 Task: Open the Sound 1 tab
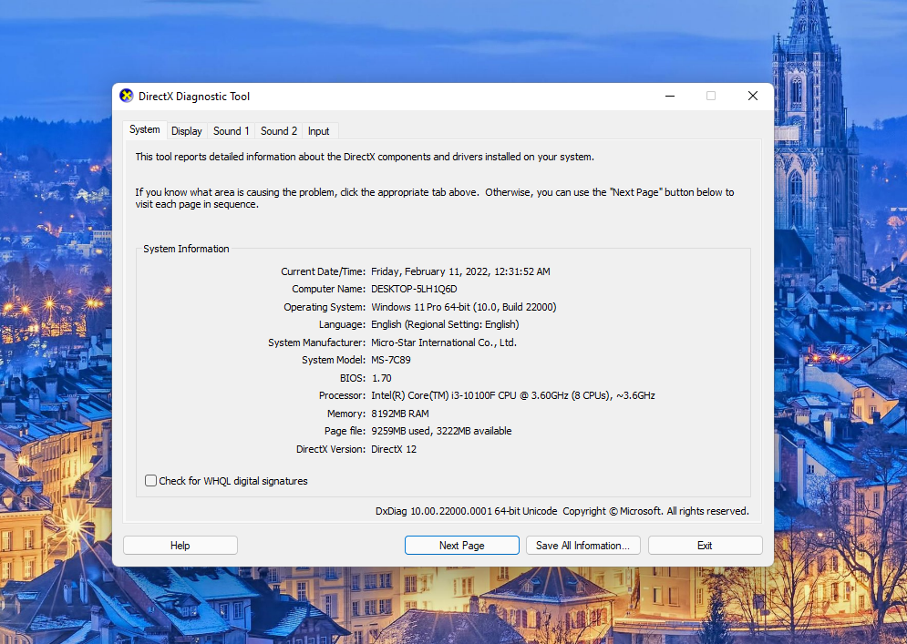coord(231,130)
